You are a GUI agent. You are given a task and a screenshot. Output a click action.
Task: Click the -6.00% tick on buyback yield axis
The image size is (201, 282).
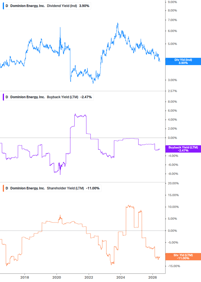[173, 165]
